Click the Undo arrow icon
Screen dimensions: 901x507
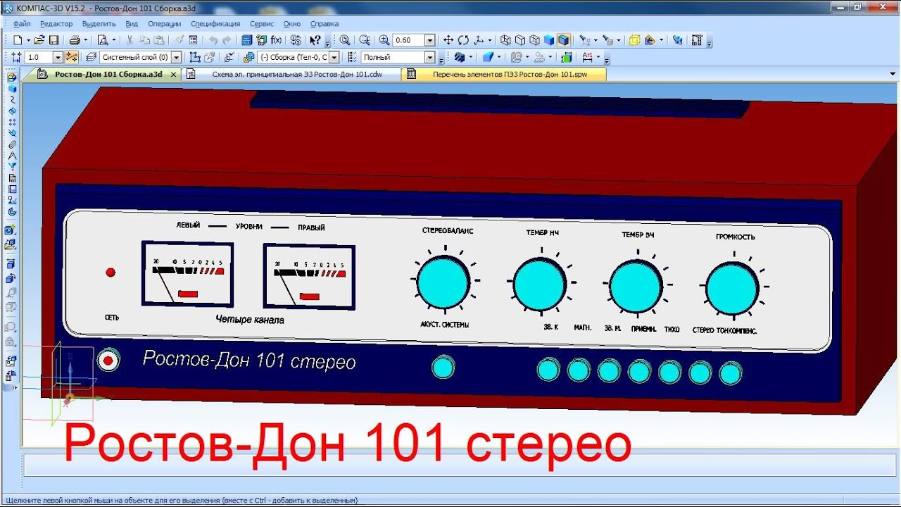pyautogui.click(x=213, y=40)
